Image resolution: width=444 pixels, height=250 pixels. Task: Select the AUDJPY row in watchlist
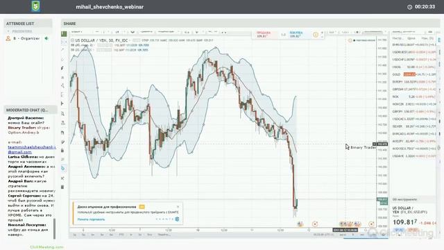(x=413, y=141)
